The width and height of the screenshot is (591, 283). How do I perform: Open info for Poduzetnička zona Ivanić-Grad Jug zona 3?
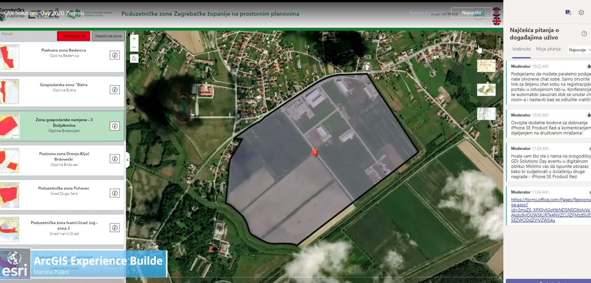[115, 227]
